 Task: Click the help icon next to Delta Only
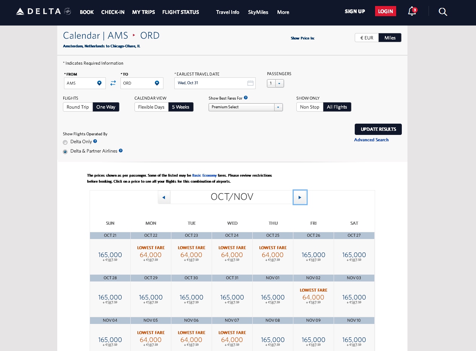(x=96, y=141)
